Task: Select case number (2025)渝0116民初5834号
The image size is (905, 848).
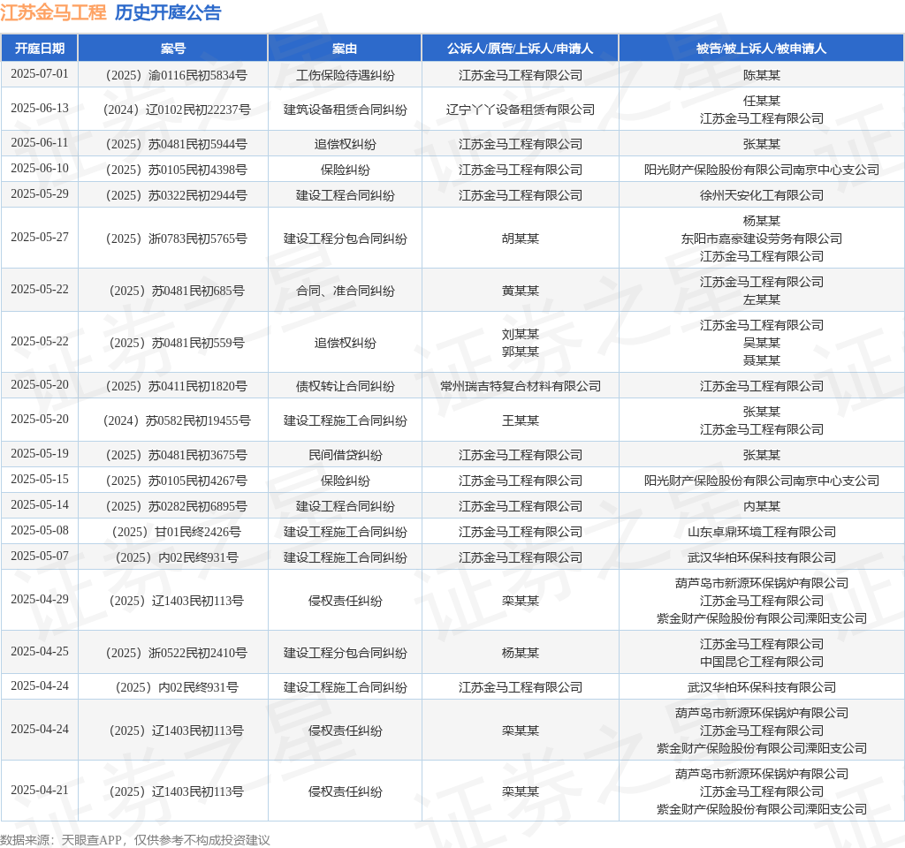Action: [176, 75]
